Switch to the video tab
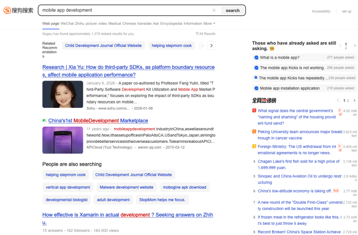 coord(102,24)
